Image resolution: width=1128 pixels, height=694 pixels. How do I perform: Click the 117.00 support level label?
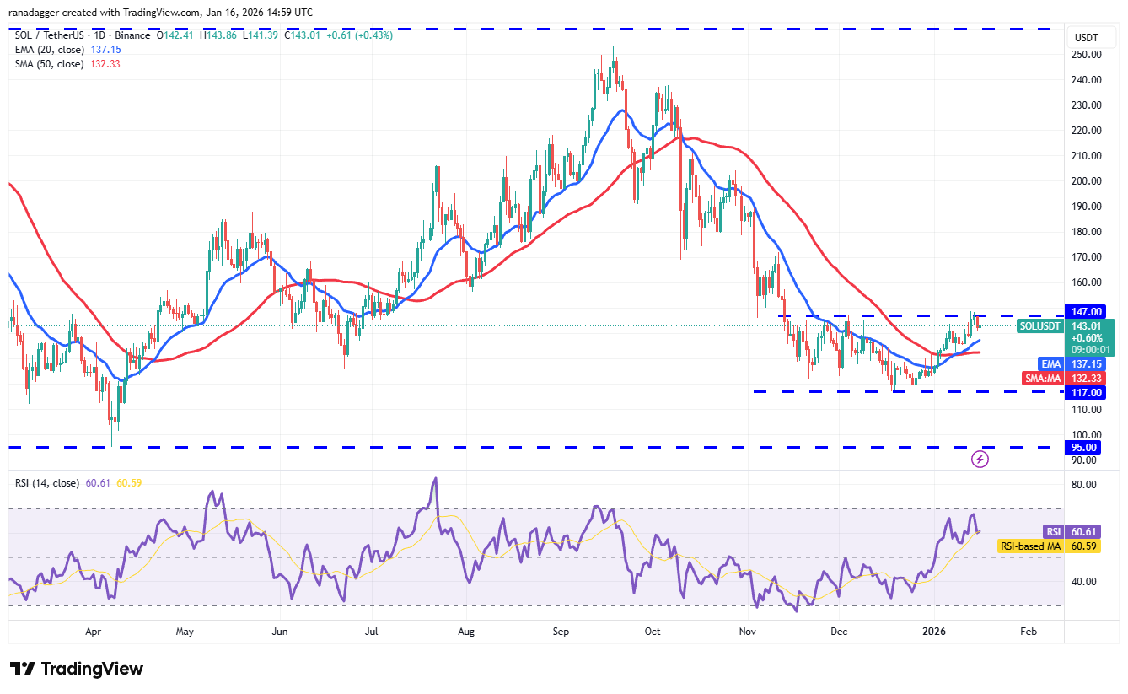pos(1086,393)
